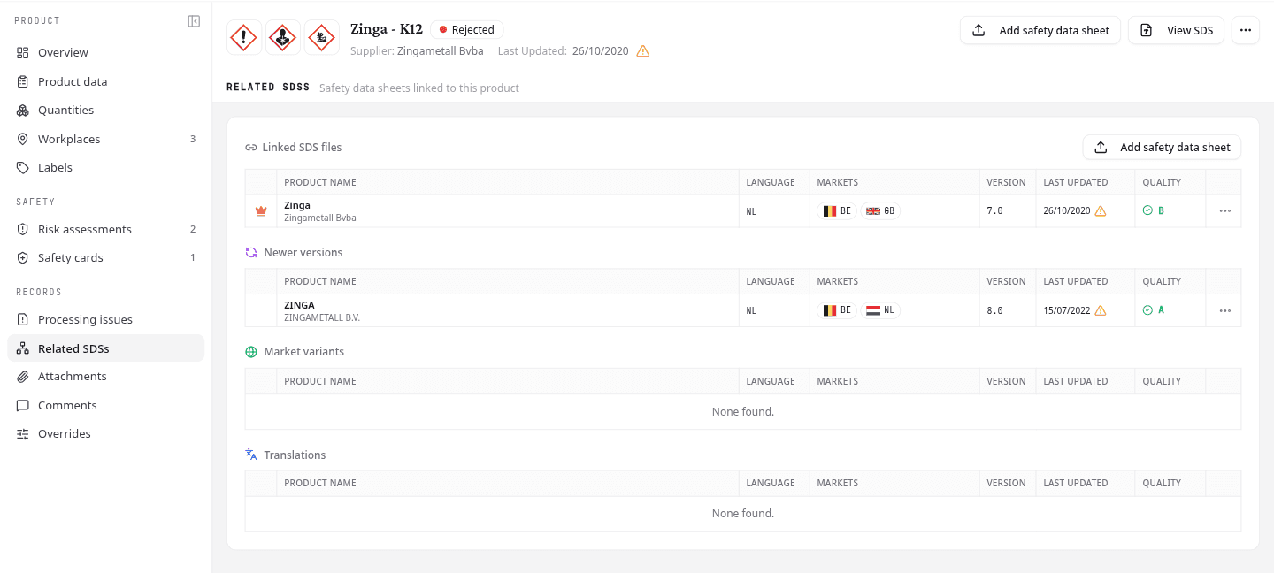The width and height of the screenshot is (1274, 573).
Task: Click the Market variants globe icon
Action: click(251, 352)
